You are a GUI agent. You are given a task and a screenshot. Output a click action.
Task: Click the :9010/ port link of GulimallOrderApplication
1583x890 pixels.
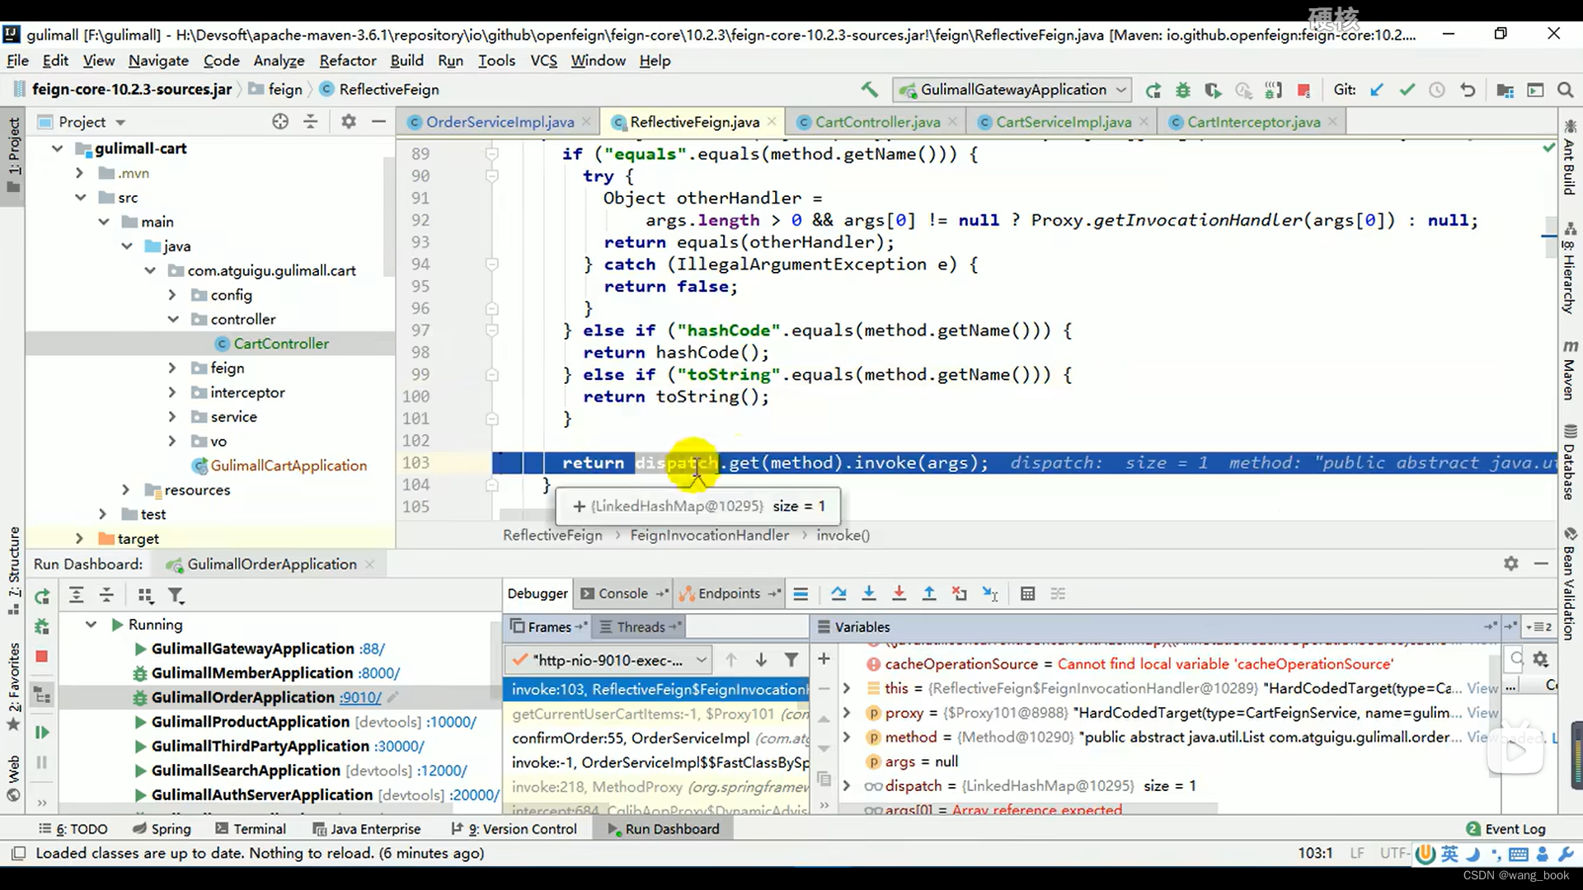tap(360, 698)
